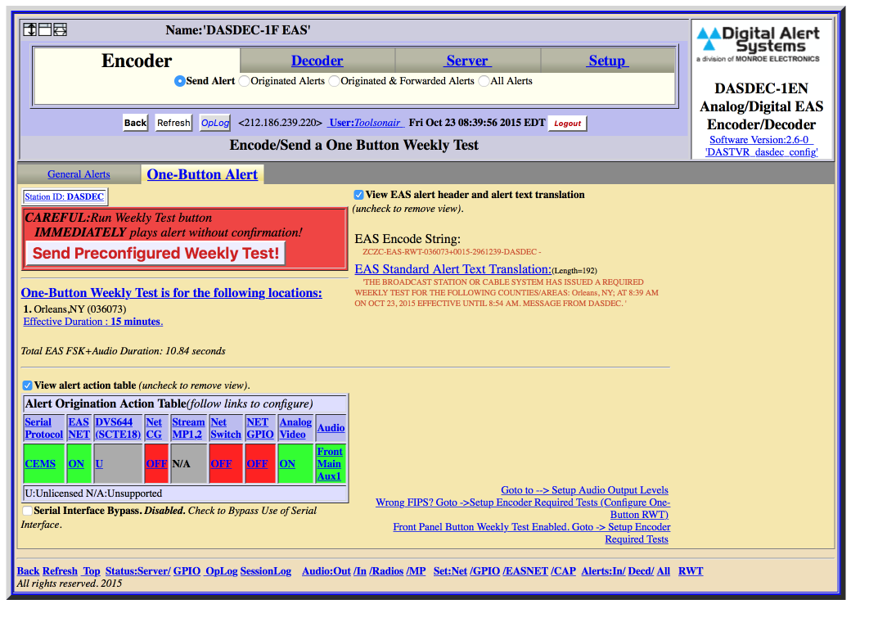This screenshot has width=869, height=622.
Task: Open the Server tab
Action: 468,61
